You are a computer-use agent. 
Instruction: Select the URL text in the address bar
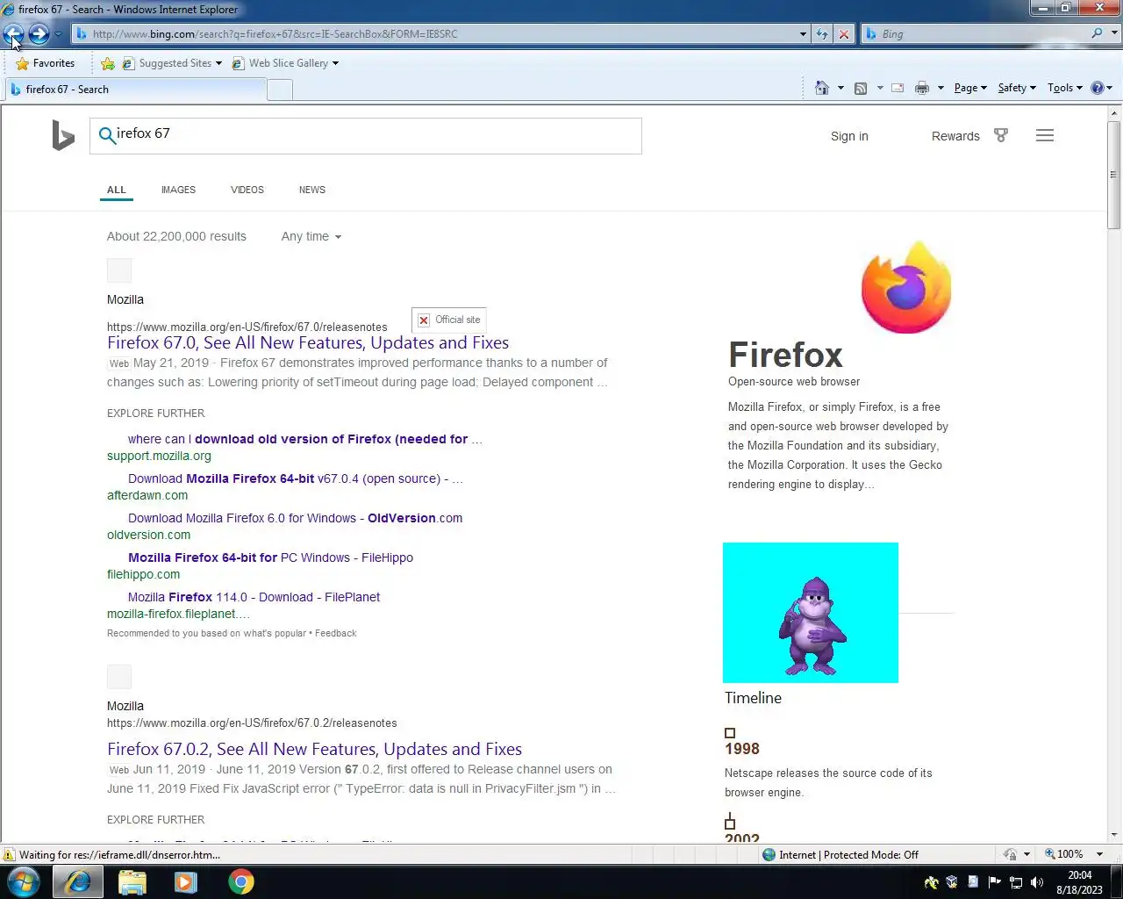tap(275, 34)
